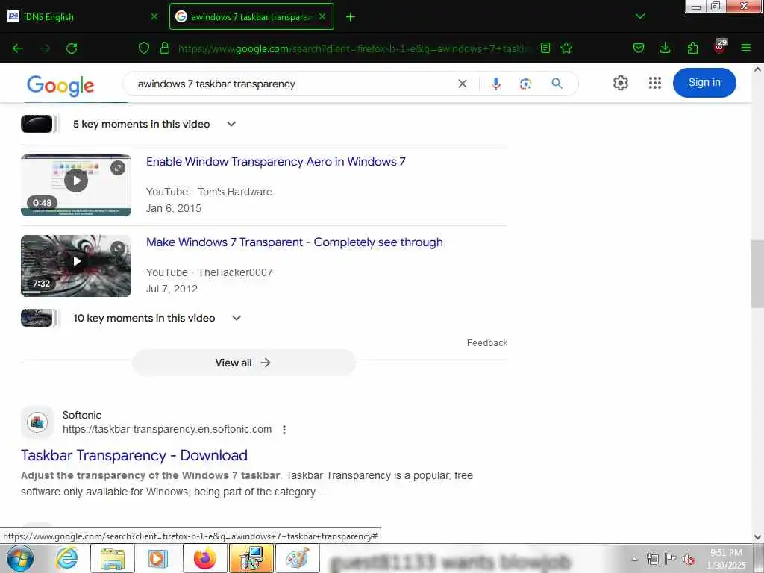Click the View all videos button

(244, 363)
